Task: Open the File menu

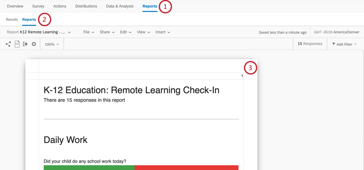Action: (89, 32)
